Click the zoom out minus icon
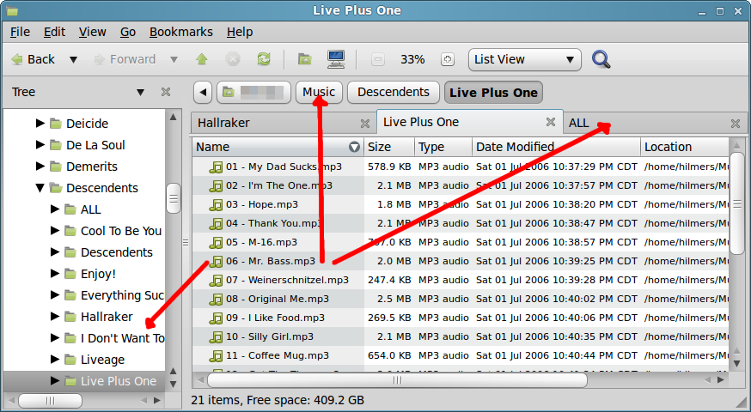 377,59
